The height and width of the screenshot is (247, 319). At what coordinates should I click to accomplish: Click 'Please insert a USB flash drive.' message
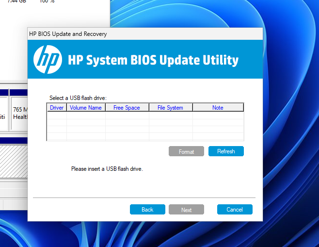click(107, 169)
